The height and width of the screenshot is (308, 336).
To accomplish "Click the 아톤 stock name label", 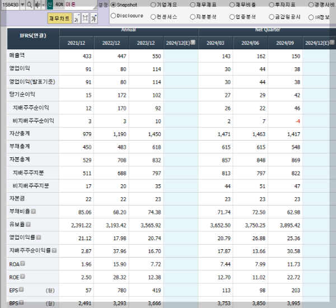I will (x=71, y=4).
